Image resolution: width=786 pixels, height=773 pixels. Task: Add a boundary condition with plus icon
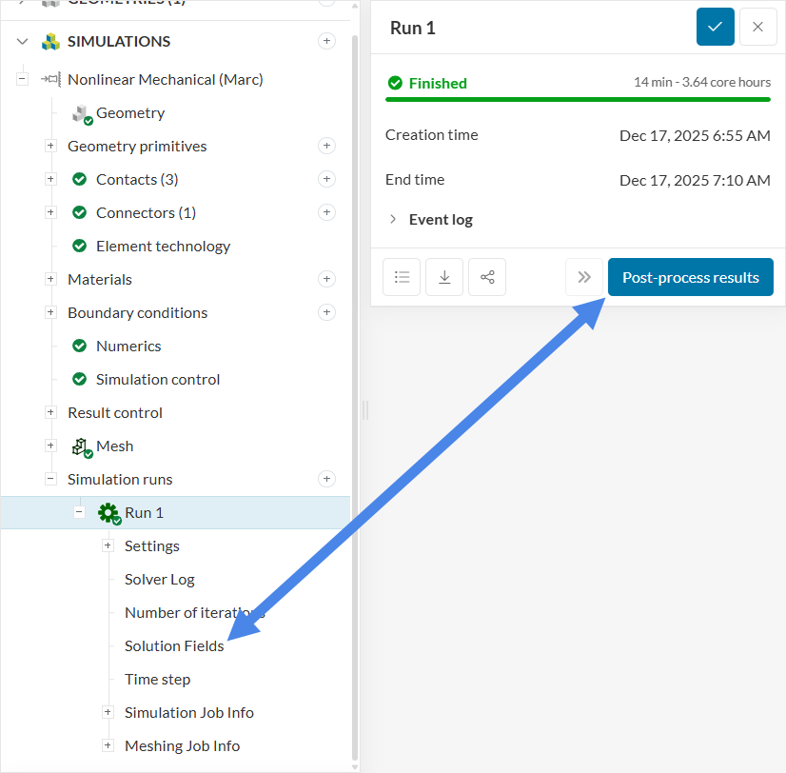[326, 312]
